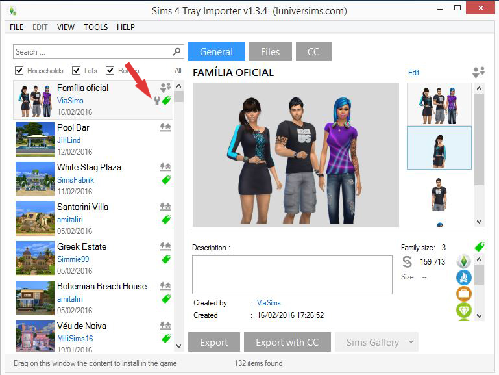Open the TOOLS menu
Viewport: 499px width, 375px height.
[96, 27]
